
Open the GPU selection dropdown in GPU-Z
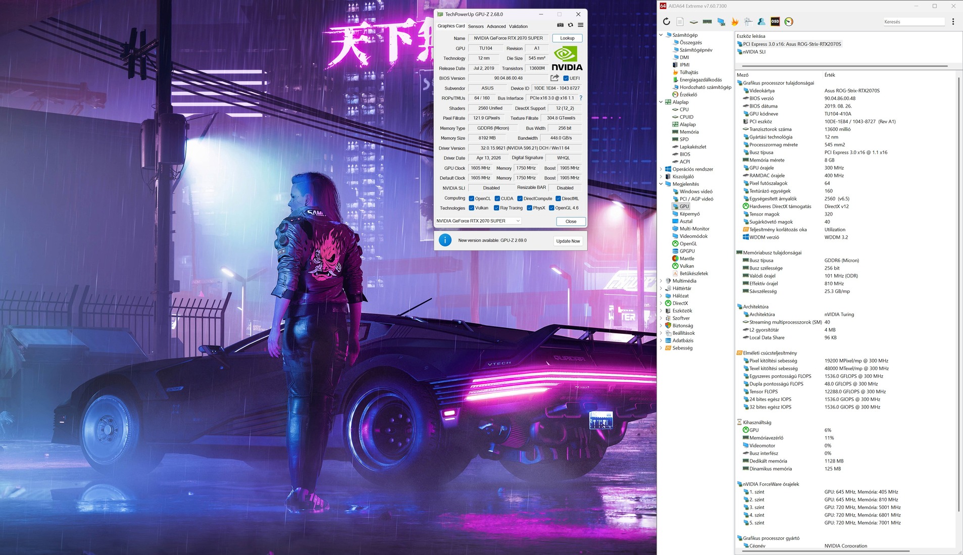[x=478, y=221]
